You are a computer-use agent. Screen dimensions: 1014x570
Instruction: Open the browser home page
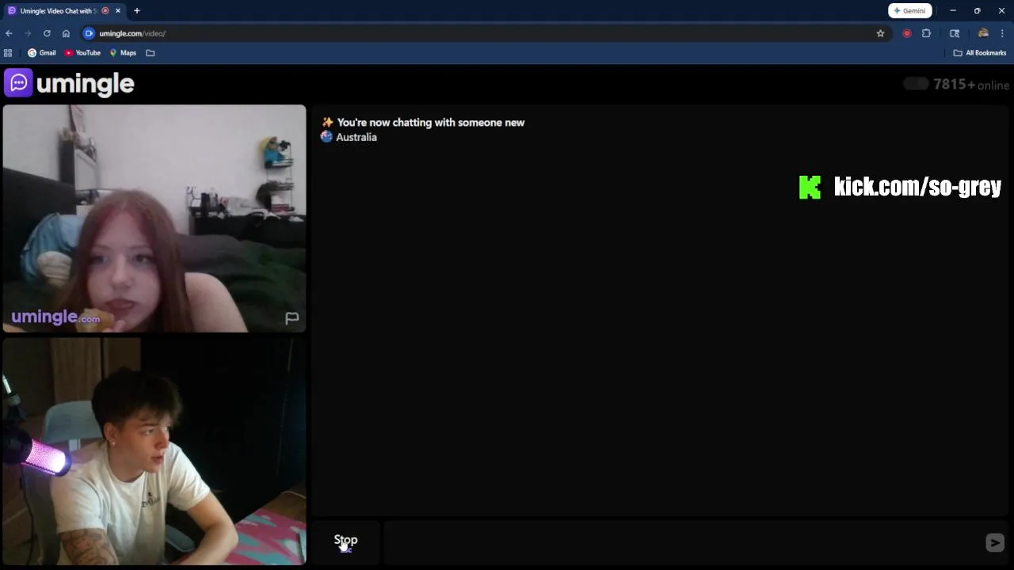click(x=66, y=33)
